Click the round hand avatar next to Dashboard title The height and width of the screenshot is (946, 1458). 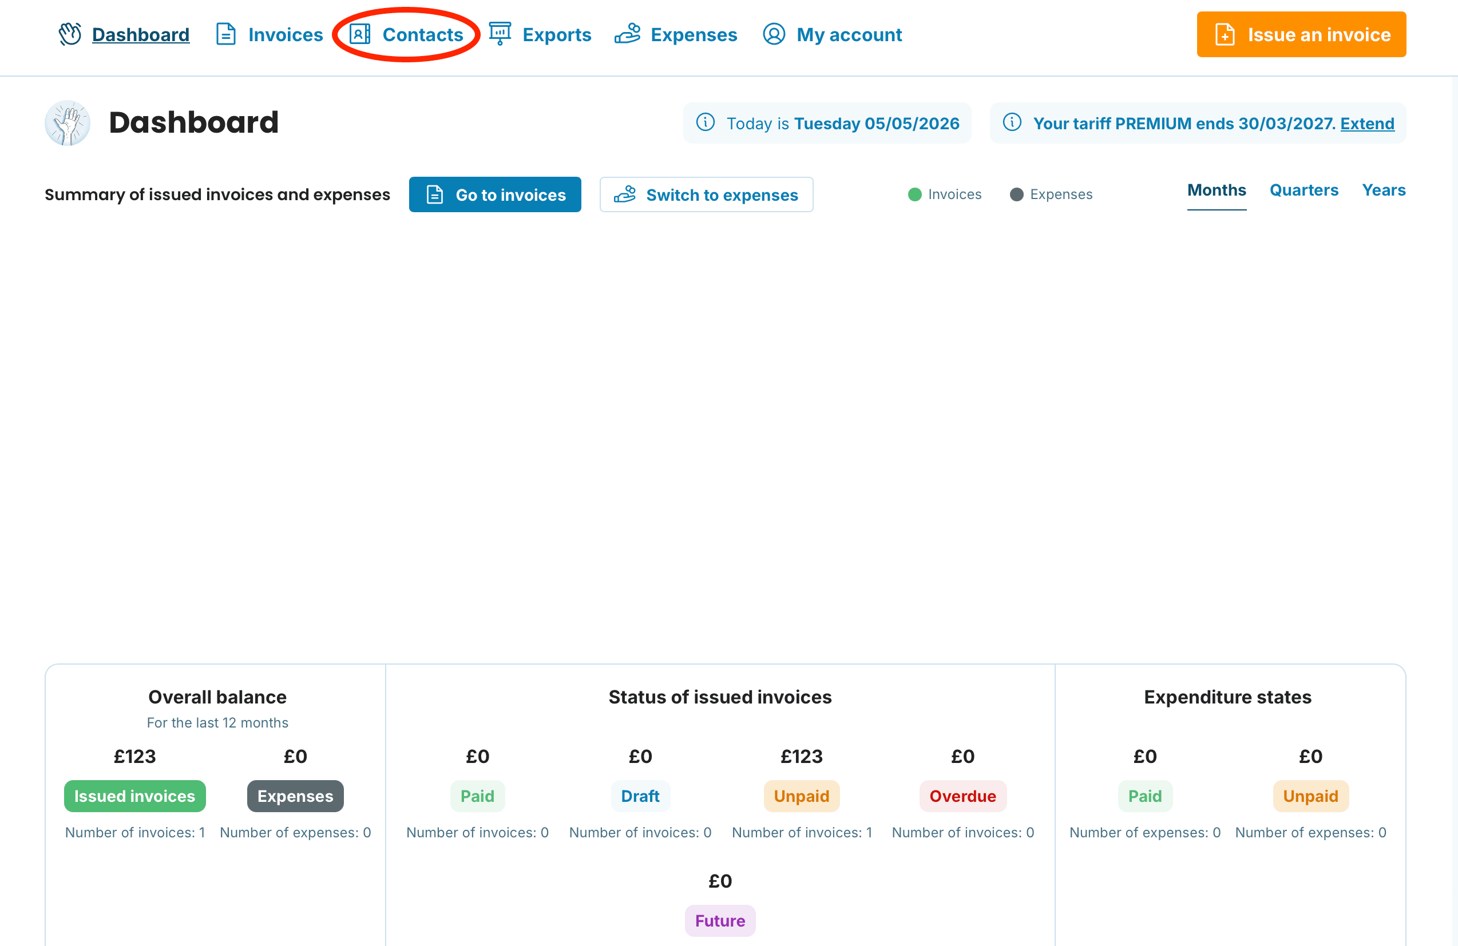pos(68,122)
